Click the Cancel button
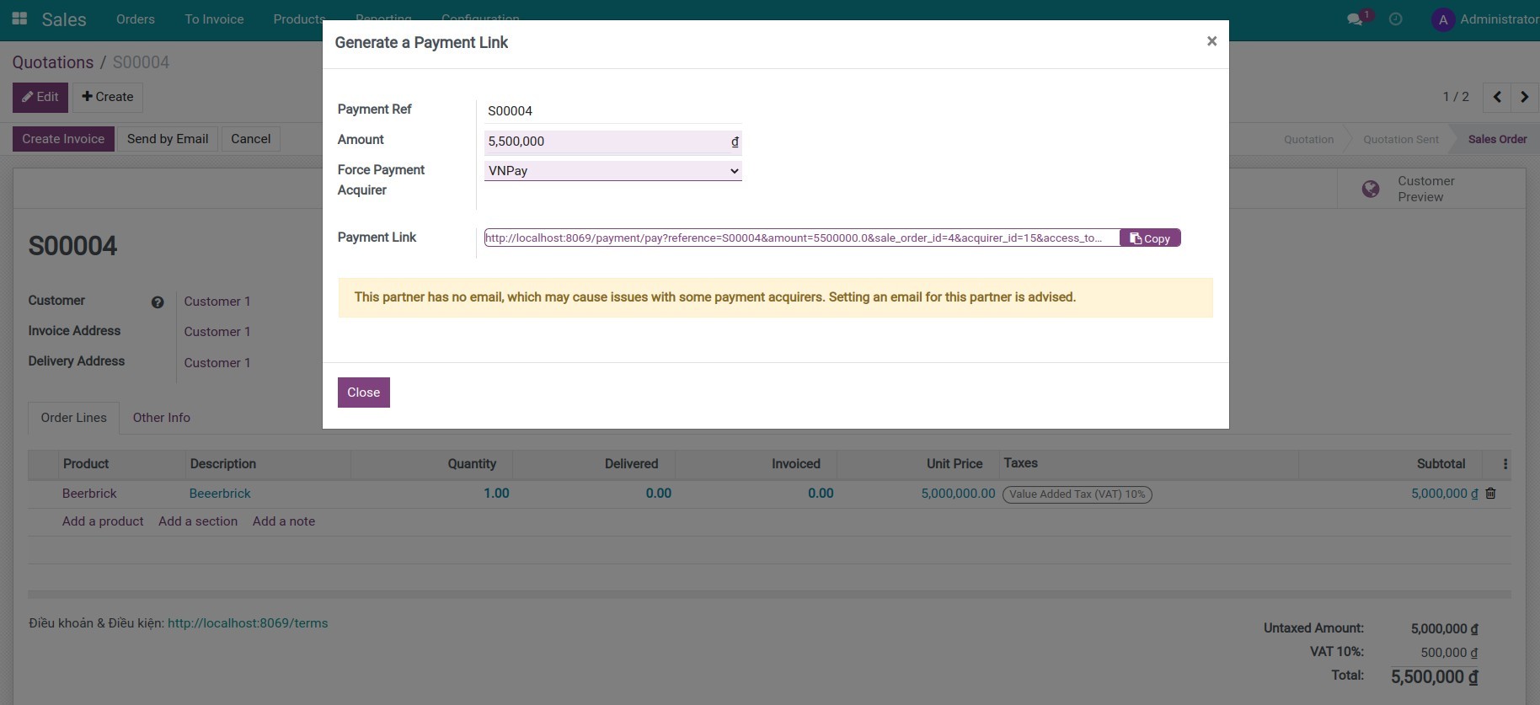 [251, 139]
